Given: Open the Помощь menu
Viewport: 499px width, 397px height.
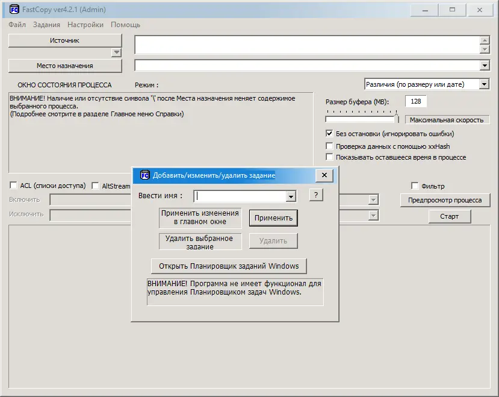Looking at the screenshot, I should coord(125,25).
